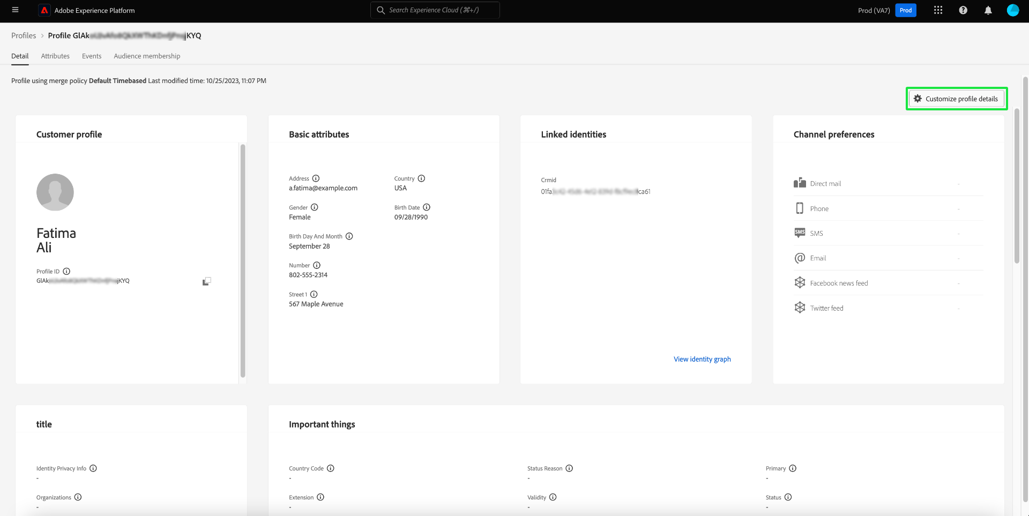Open the help question mark icon
The width and height of the screenshot is (1029, 516).
(963, 10)
